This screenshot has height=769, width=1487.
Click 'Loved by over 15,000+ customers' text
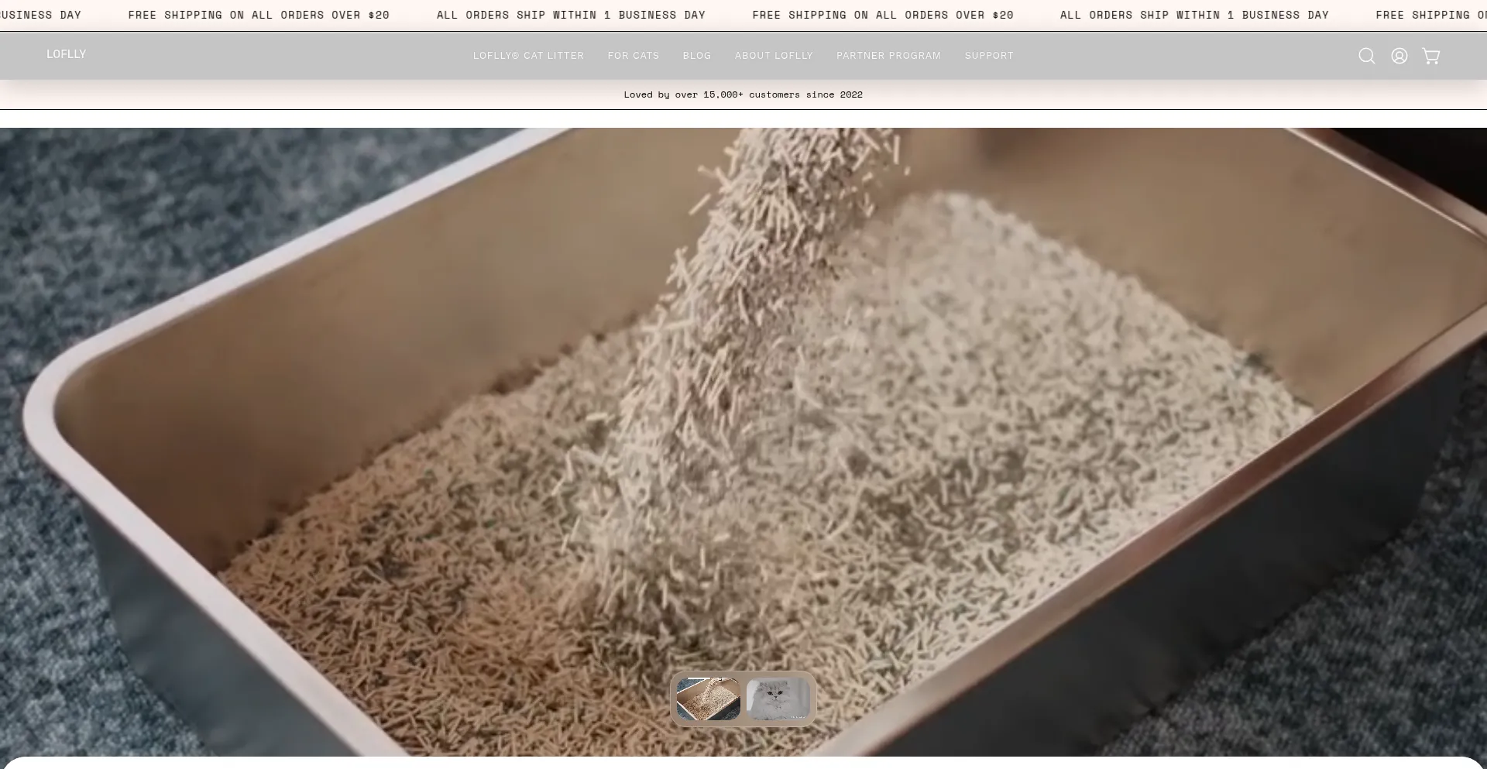743,94
